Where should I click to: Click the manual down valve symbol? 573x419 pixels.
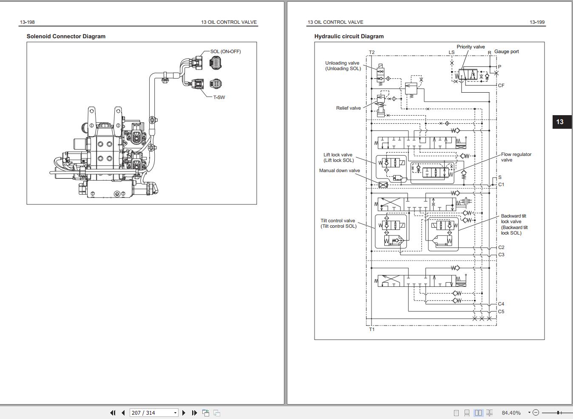[383, 185]
